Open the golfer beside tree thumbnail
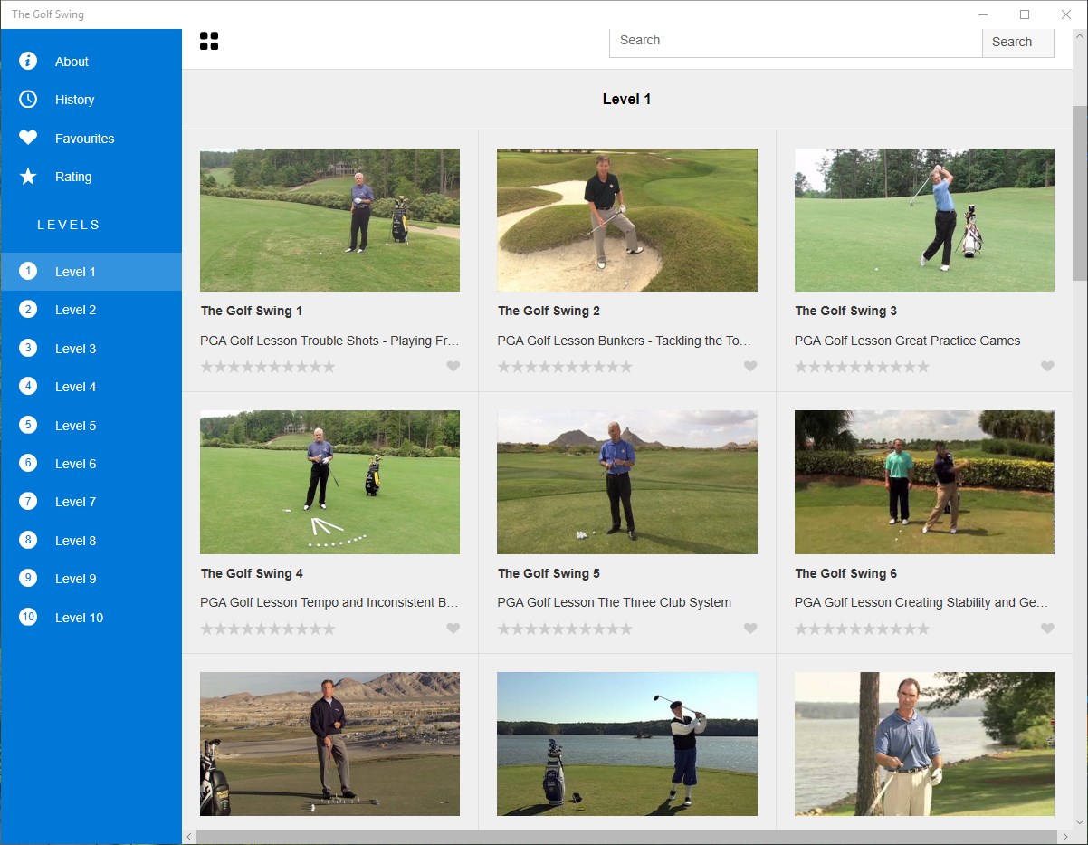 coord(924,744)
